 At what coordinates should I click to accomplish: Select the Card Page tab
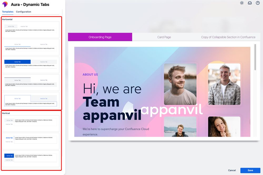[164, 37]
